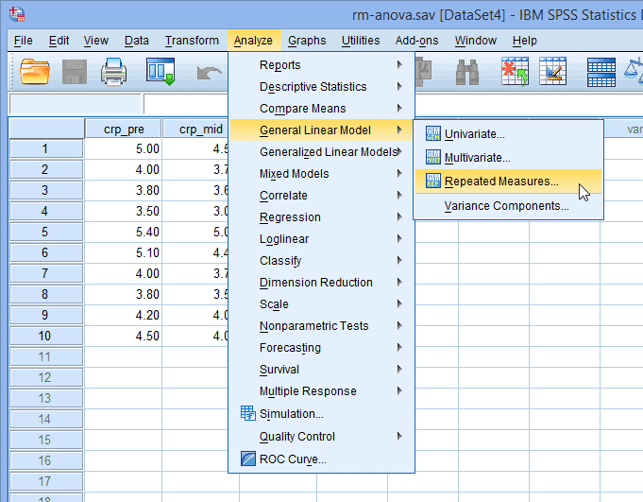Select row header 1
This screenshot has height=502, width=643.
coord(46,148)
